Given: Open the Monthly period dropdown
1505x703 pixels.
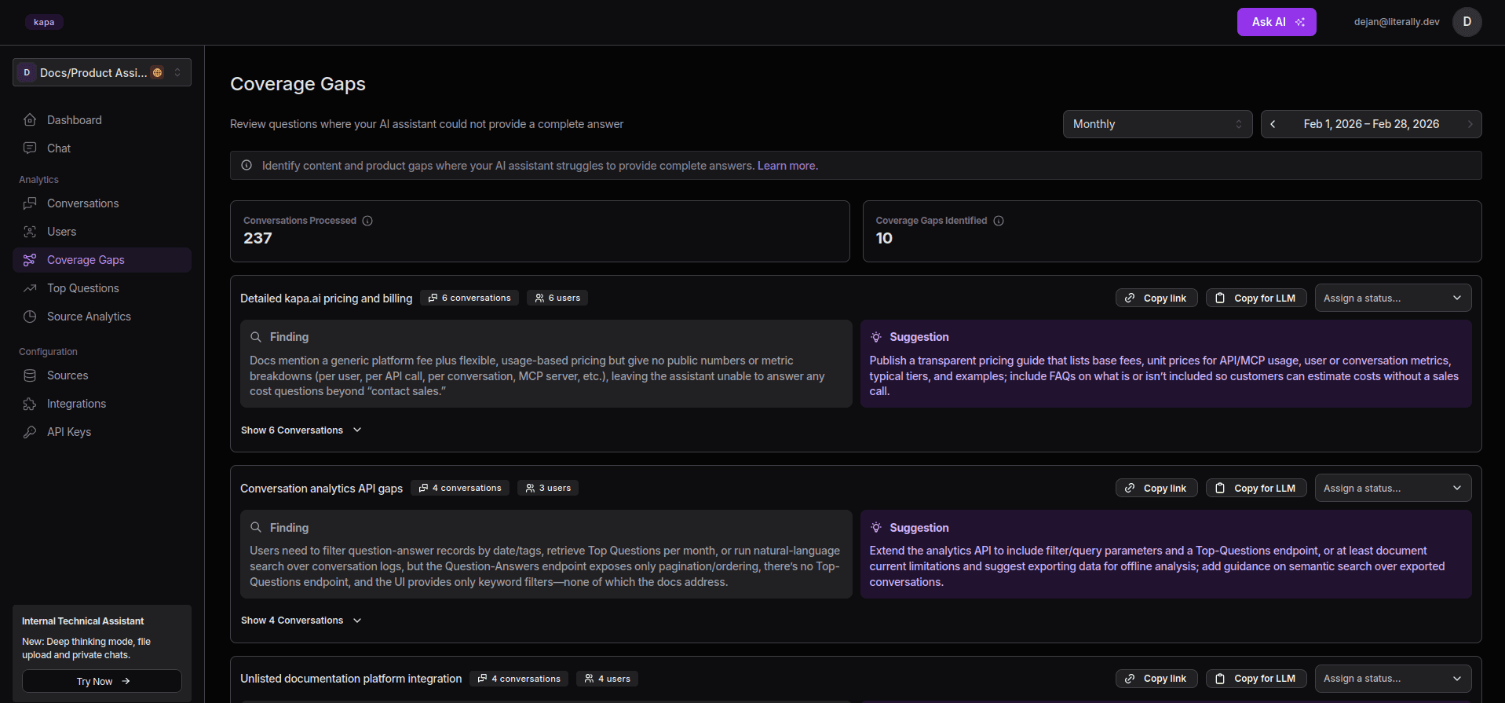Looking at the screenshot, I should click(x=1157, y=124).
